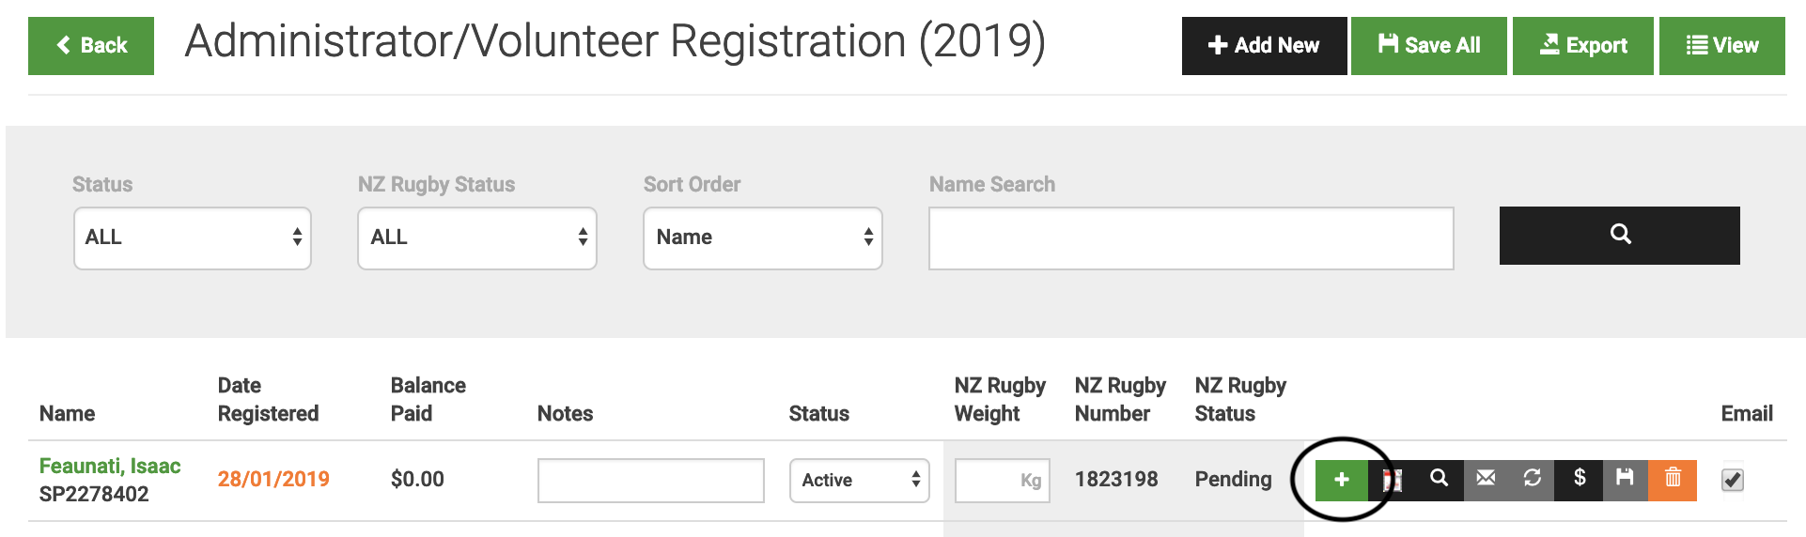Toggle the Email checkbox for Feaunati, Isaac

click(1732, 481)
